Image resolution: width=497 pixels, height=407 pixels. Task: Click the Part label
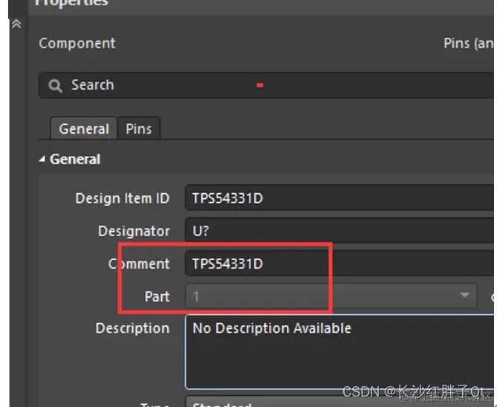157,296
